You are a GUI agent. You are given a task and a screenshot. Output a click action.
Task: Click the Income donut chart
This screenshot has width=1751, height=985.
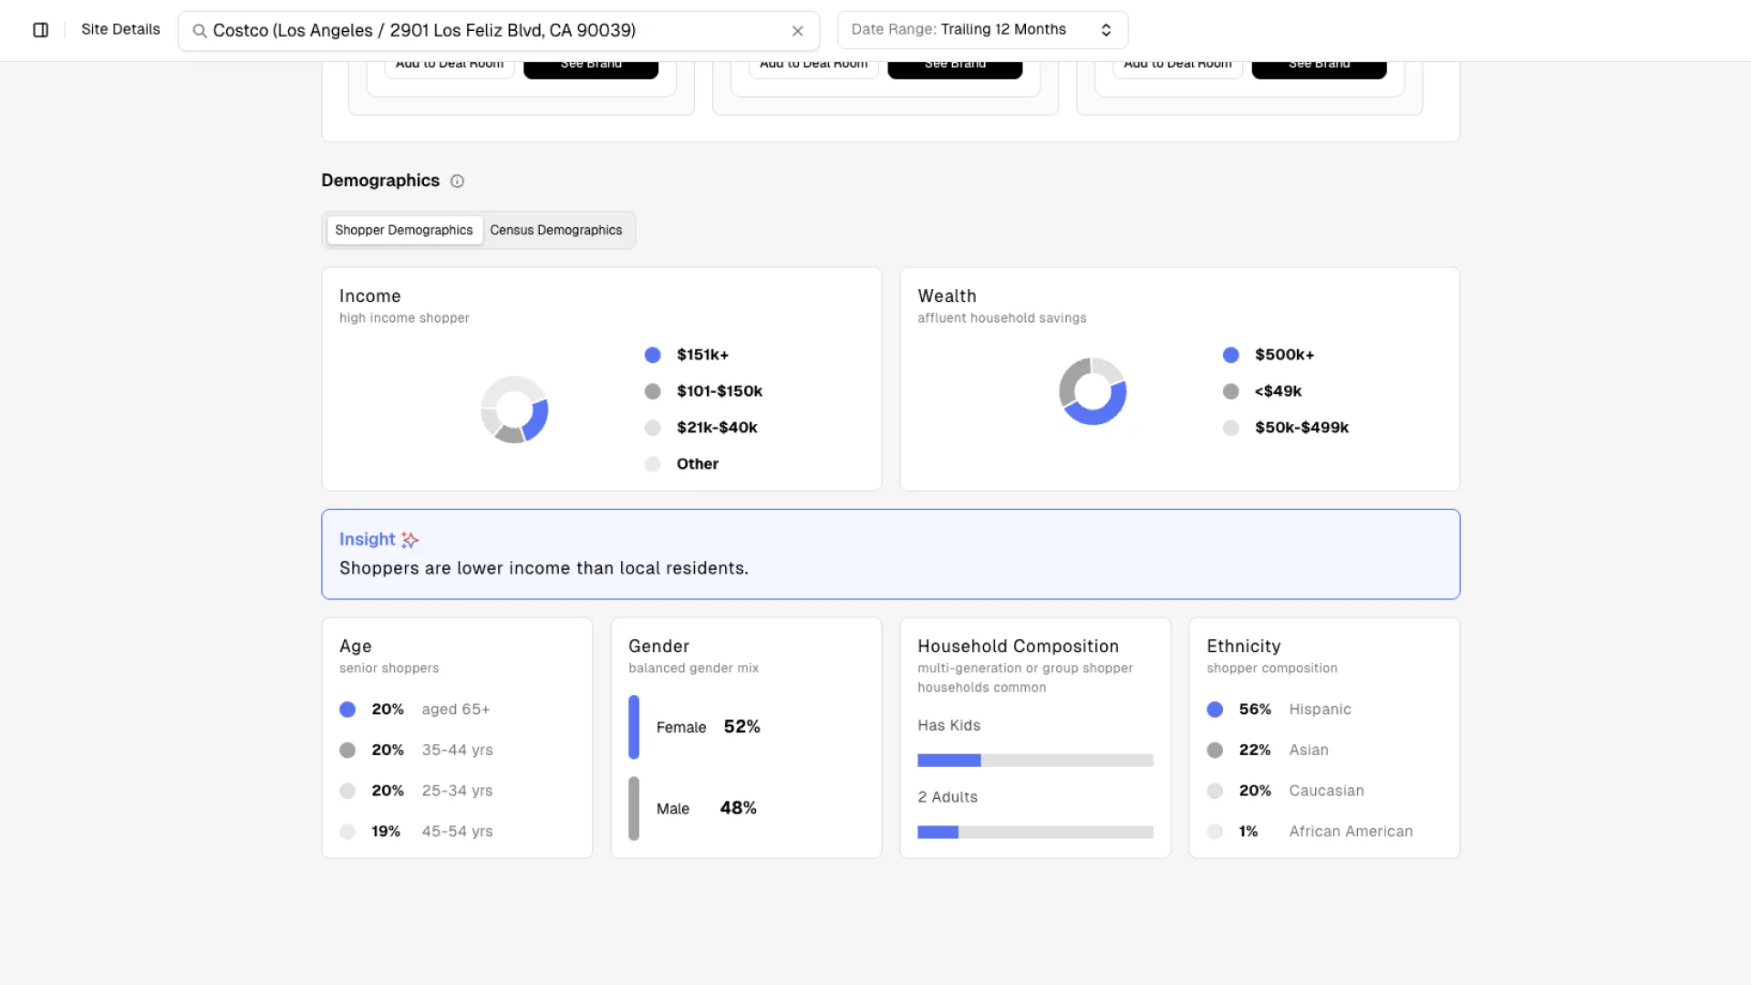pyautogui.click(x=515, y=410)
